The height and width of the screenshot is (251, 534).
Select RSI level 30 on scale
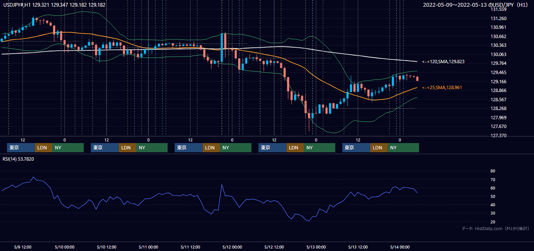coord(493,213)
